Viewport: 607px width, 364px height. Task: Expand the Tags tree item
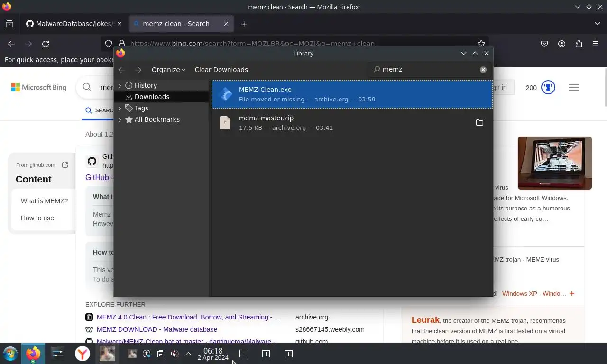point(120,108)
